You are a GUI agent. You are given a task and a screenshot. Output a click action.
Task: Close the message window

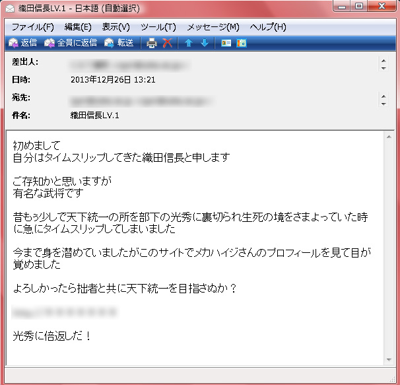(382, 6)
